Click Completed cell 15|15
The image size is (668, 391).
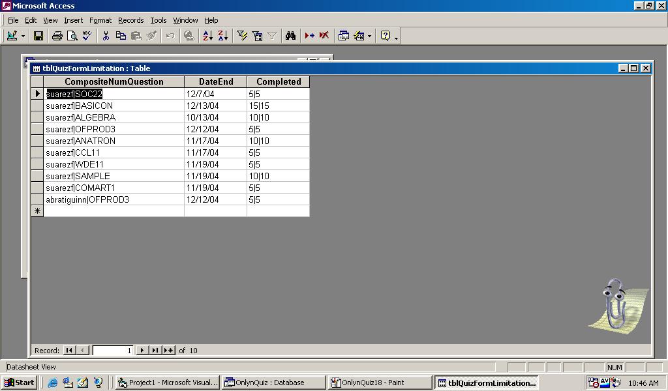point(278,106)
